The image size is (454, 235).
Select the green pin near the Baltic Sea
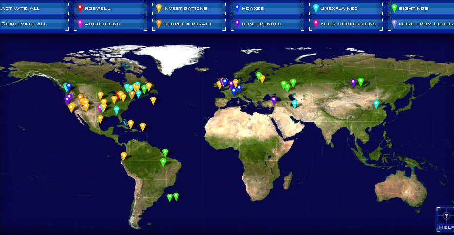259,76
